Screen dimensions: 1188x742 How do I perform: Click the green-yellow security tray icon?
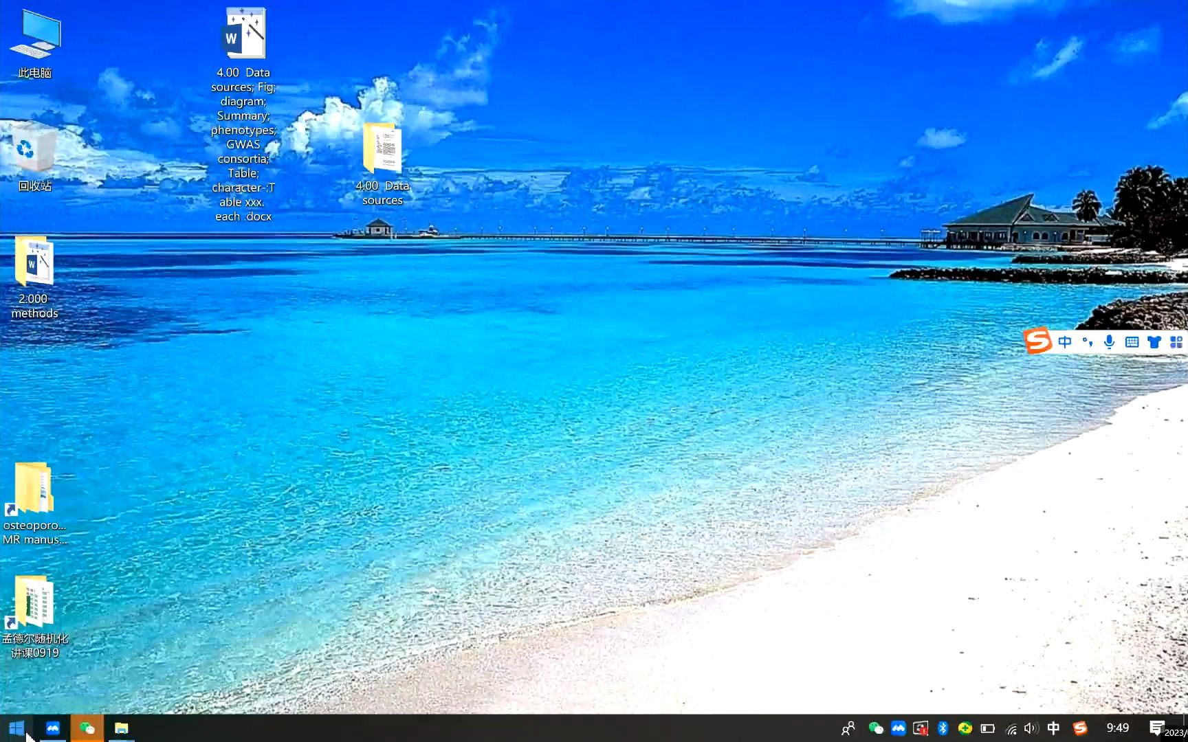coord(965,728)
